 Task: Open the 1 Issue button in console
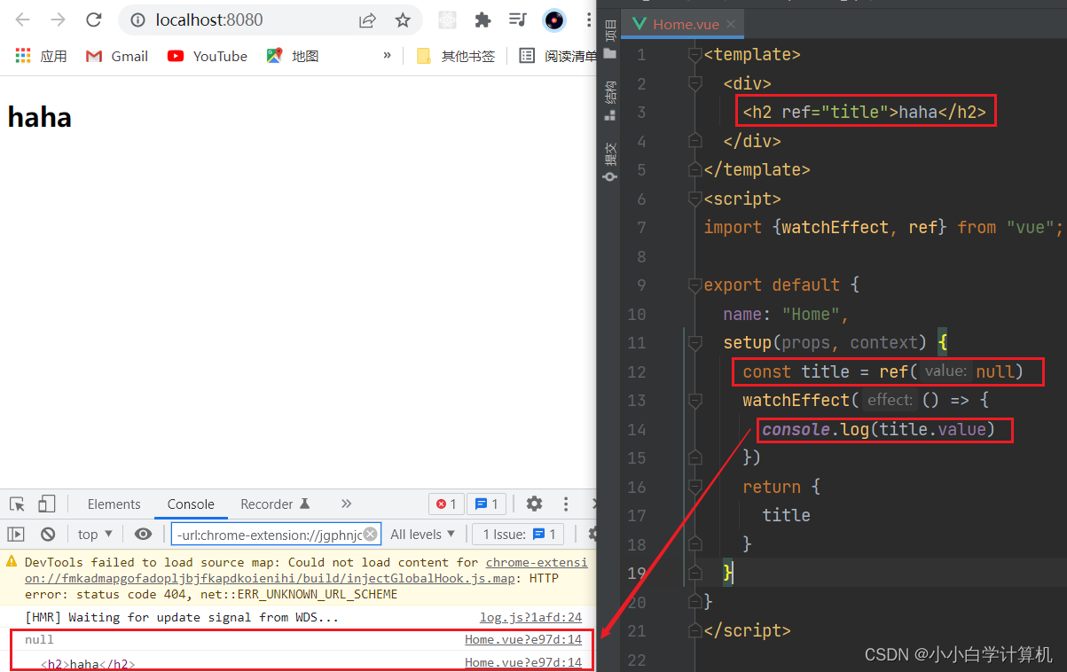click(519, 534)
